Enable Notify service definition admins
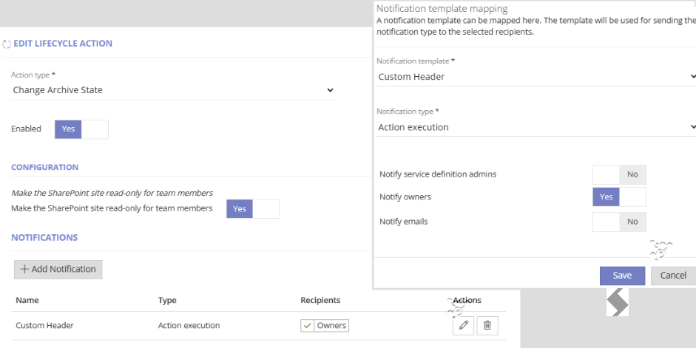 point(619,174)
